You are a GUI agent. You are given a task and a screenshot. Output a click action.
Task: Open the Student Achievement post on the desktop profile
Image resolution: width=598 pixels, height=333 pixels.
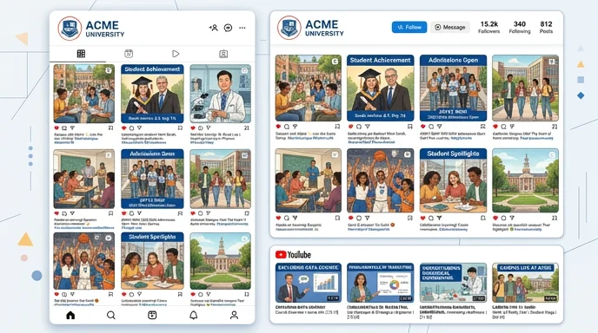[380, 88]
